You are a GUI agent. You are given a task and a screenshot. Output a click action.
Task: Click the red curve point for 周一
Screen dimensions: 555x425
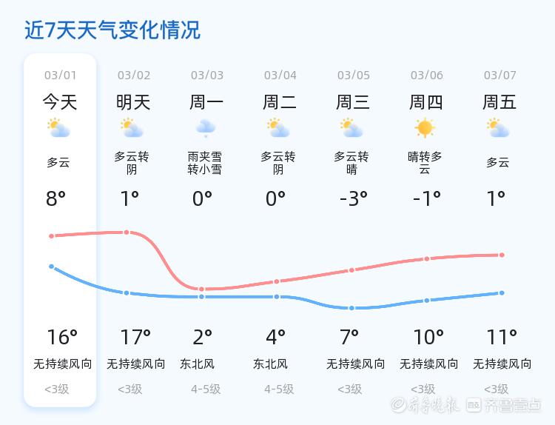tap(201, 289)
